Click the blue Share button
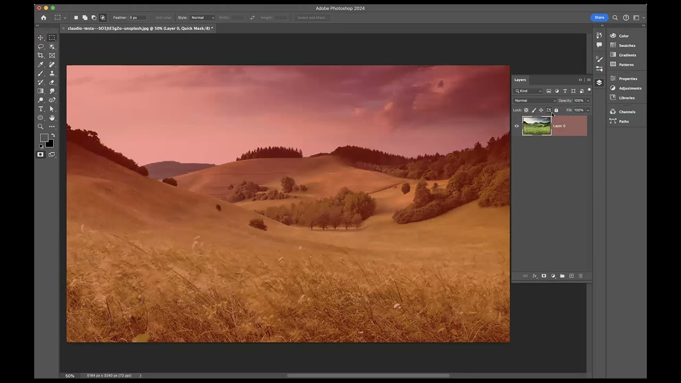681x383 pixels. pos(599,18)
